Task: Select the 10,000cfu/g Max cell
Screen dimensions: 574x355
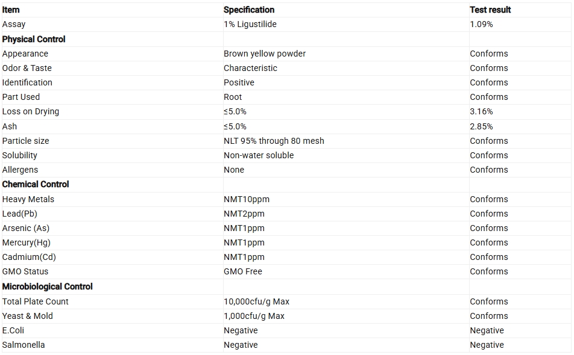Action: (x=256, y=301)
